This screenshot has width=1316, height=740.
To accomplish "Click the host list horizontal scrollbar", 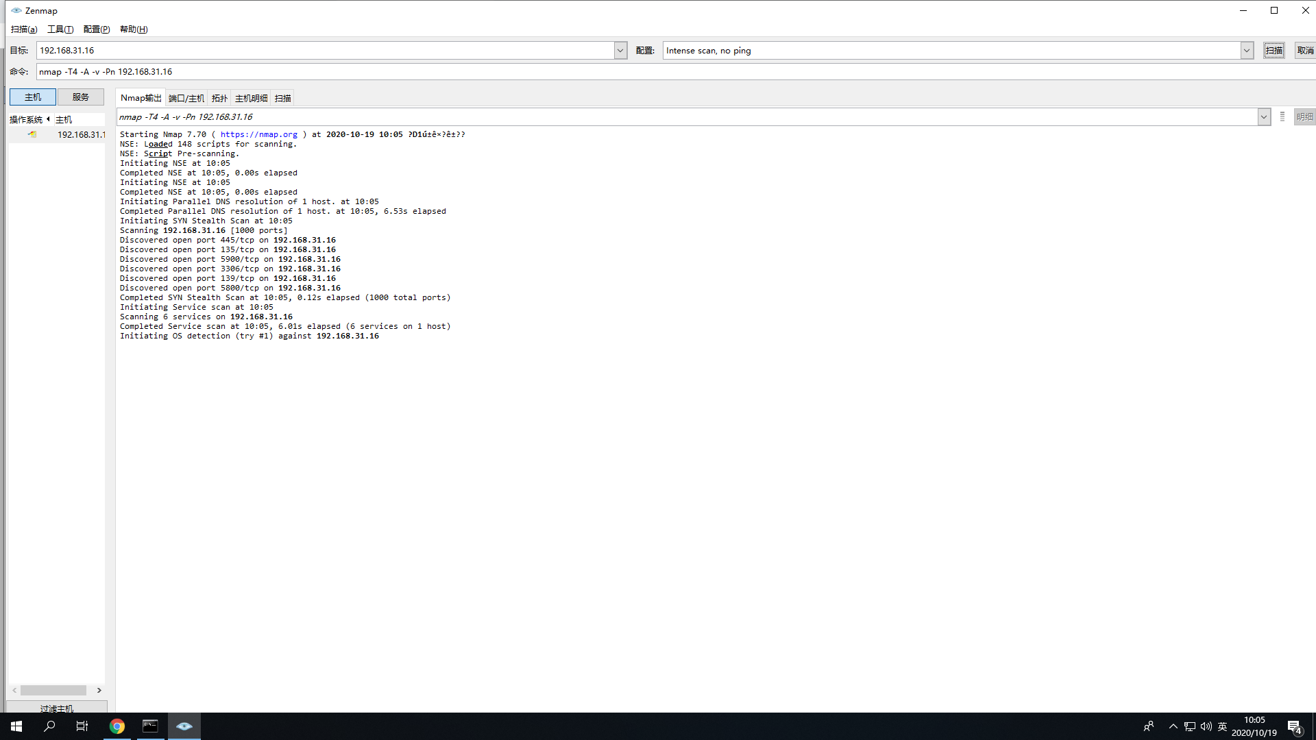I will tap(53, 691).
